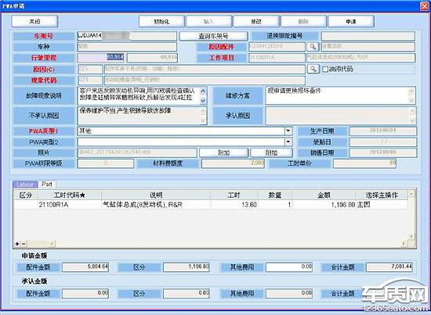Image resolution: width=431 pixels, height=315 pixels.
Task: Click 其他费用 field under 申请金额
Action: pos(289,267)
